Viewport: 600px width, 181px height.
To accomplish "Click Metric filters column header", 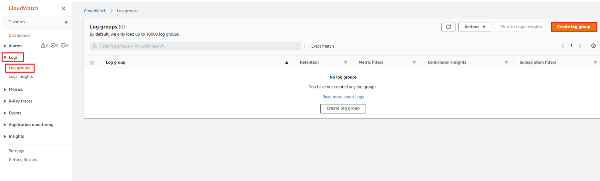I will (x=371, y=62).
